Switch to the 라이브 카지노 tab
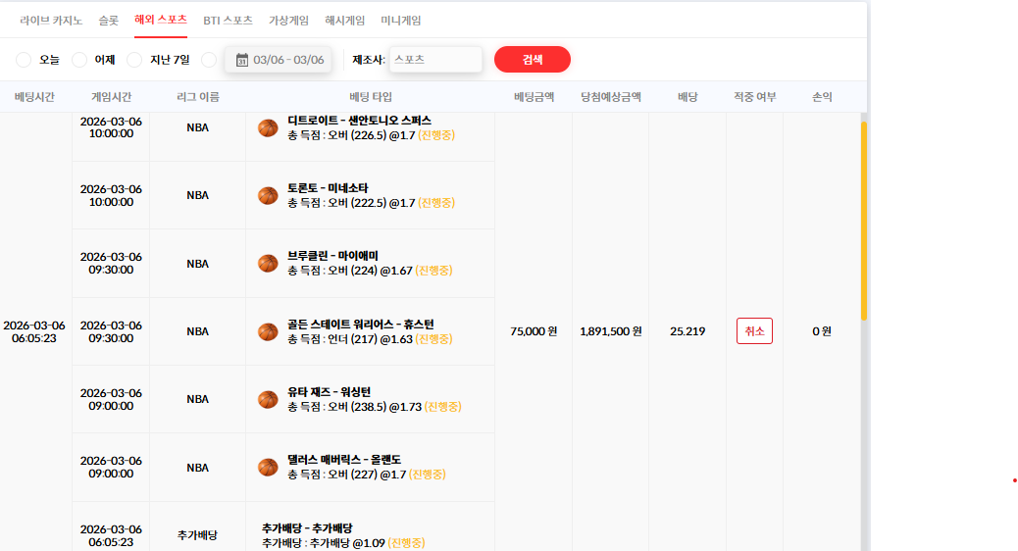 click(x=51, y=21)
